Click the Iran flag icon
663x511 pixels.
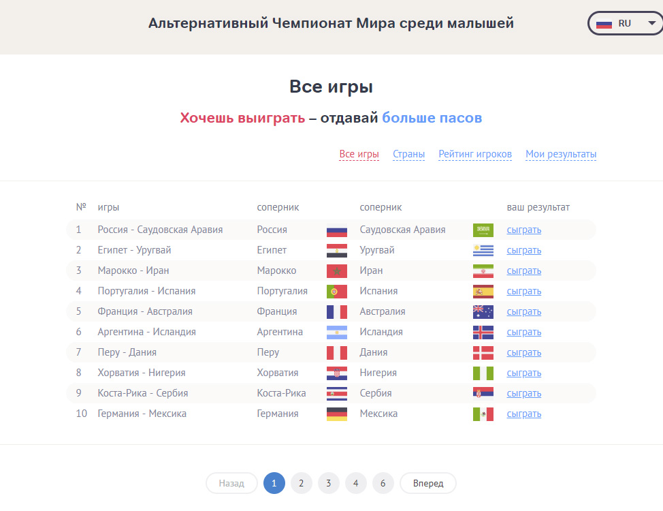coord(483,271)
